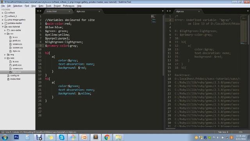Viewport: 250px width, 141px height.
Task: Click right pane horizontal scrollbar
Action: point(171,128)
